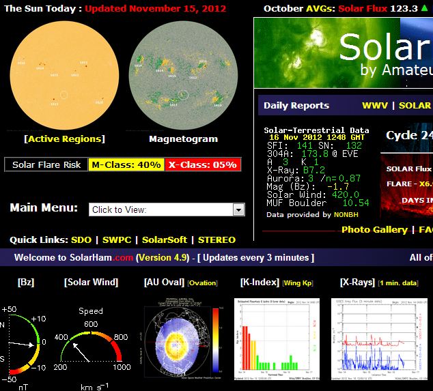
Task: Click the Version 4.9 text
Action: click(x=163, y=257)
